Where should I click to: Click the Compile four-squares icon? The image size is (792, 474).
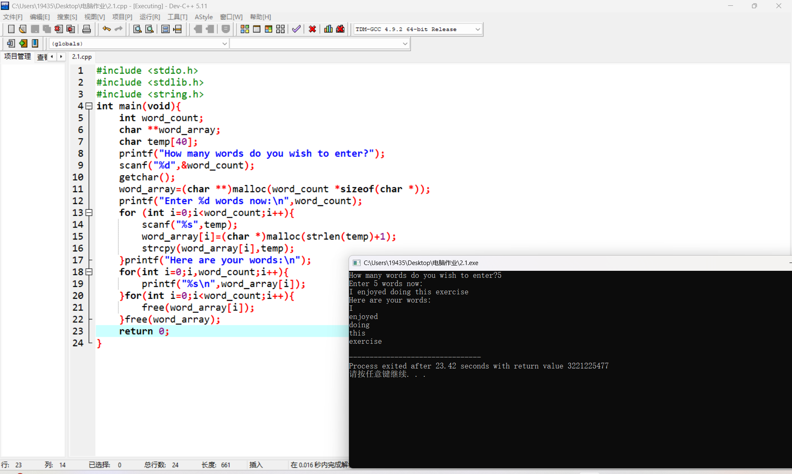click(245, 29)
